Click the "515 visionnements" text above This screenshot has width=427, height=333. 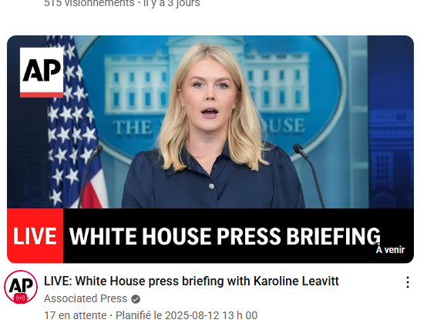click(x=89, y=3)
